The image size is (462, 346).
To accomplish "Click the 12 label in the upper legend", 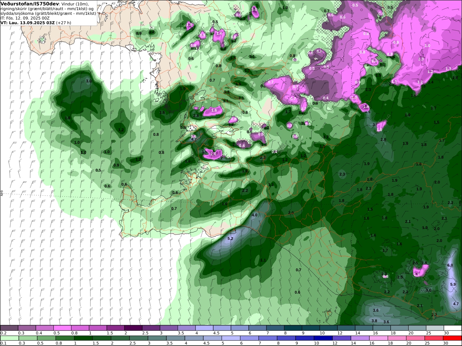I will pos(340,333).
